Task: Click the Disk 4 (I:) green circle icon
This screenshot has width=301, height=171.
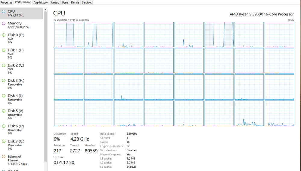Action: (4, 96)
